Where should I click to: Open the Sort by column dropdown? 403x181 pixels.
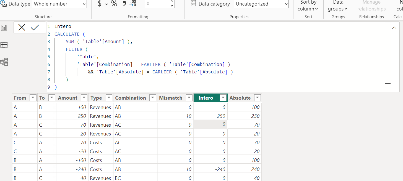308,6
